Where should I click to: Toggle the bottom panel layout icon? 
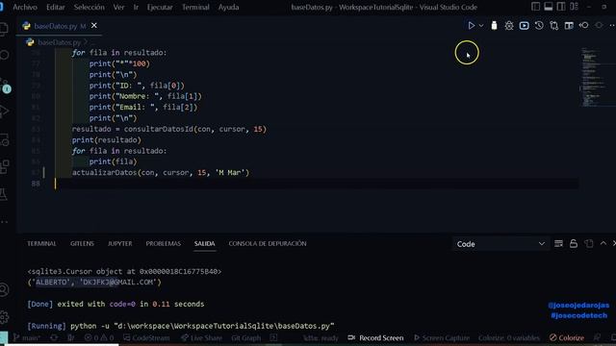click(x=549, y=7)
